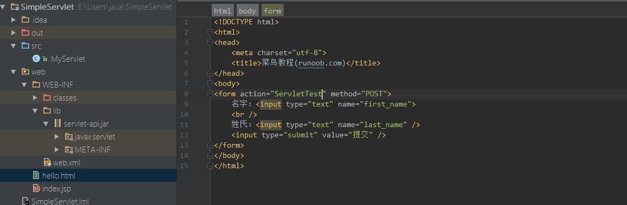Click the 姓氏 label text on line 11
The width and height of the screenshot is (627, 205).
tap(240, 125)
